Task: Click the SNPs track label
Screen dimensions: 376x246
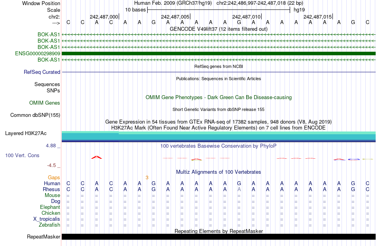Action: coord(53,90)
